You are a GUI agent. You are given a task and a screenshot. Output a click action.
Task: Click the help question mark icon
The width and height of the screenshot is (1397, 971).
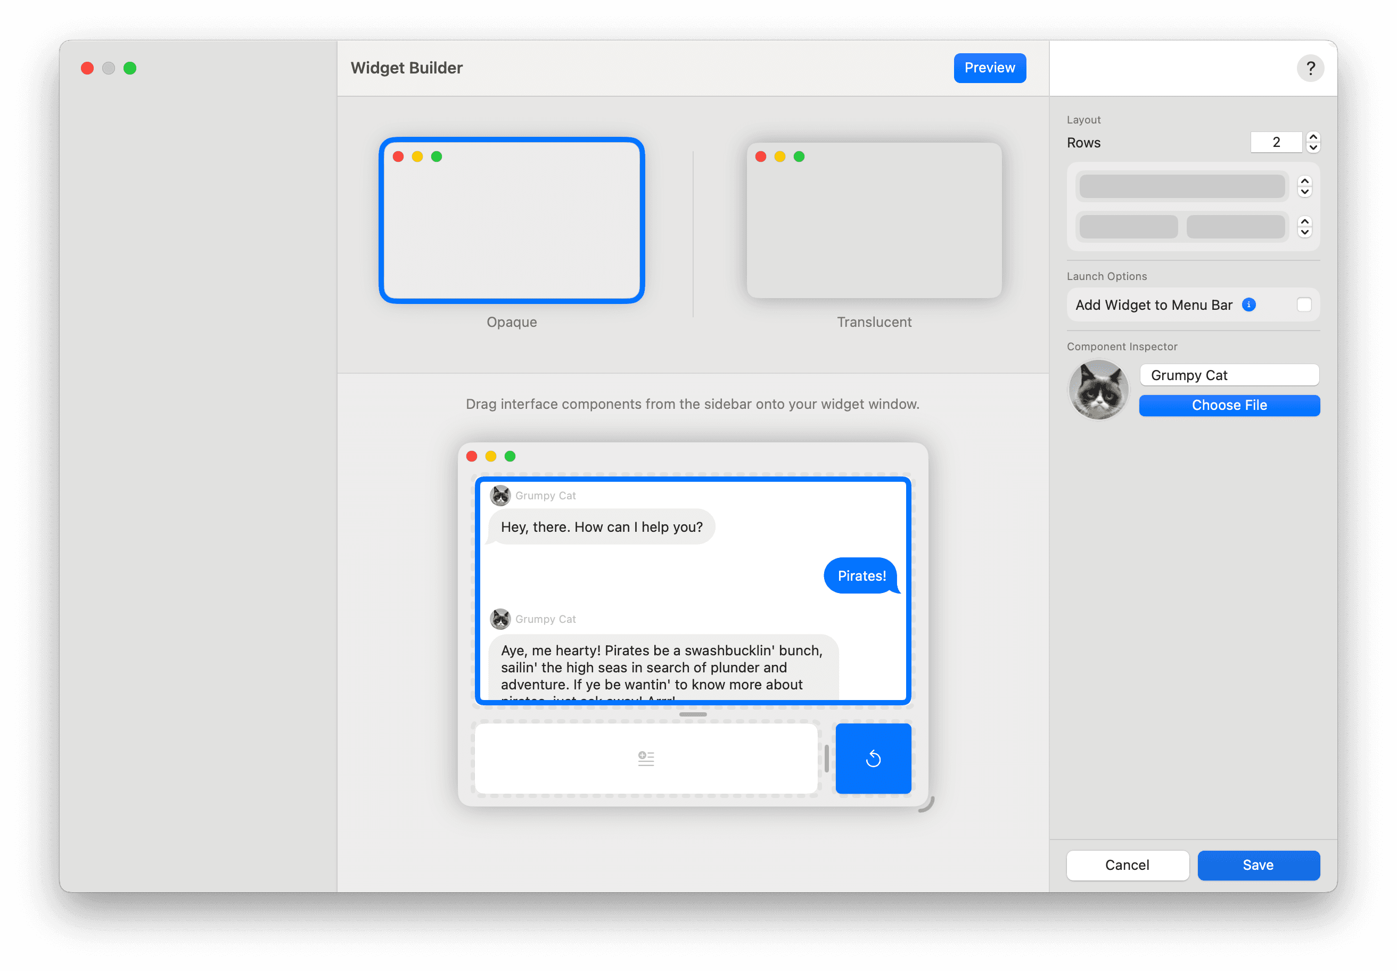(1310, 68)
